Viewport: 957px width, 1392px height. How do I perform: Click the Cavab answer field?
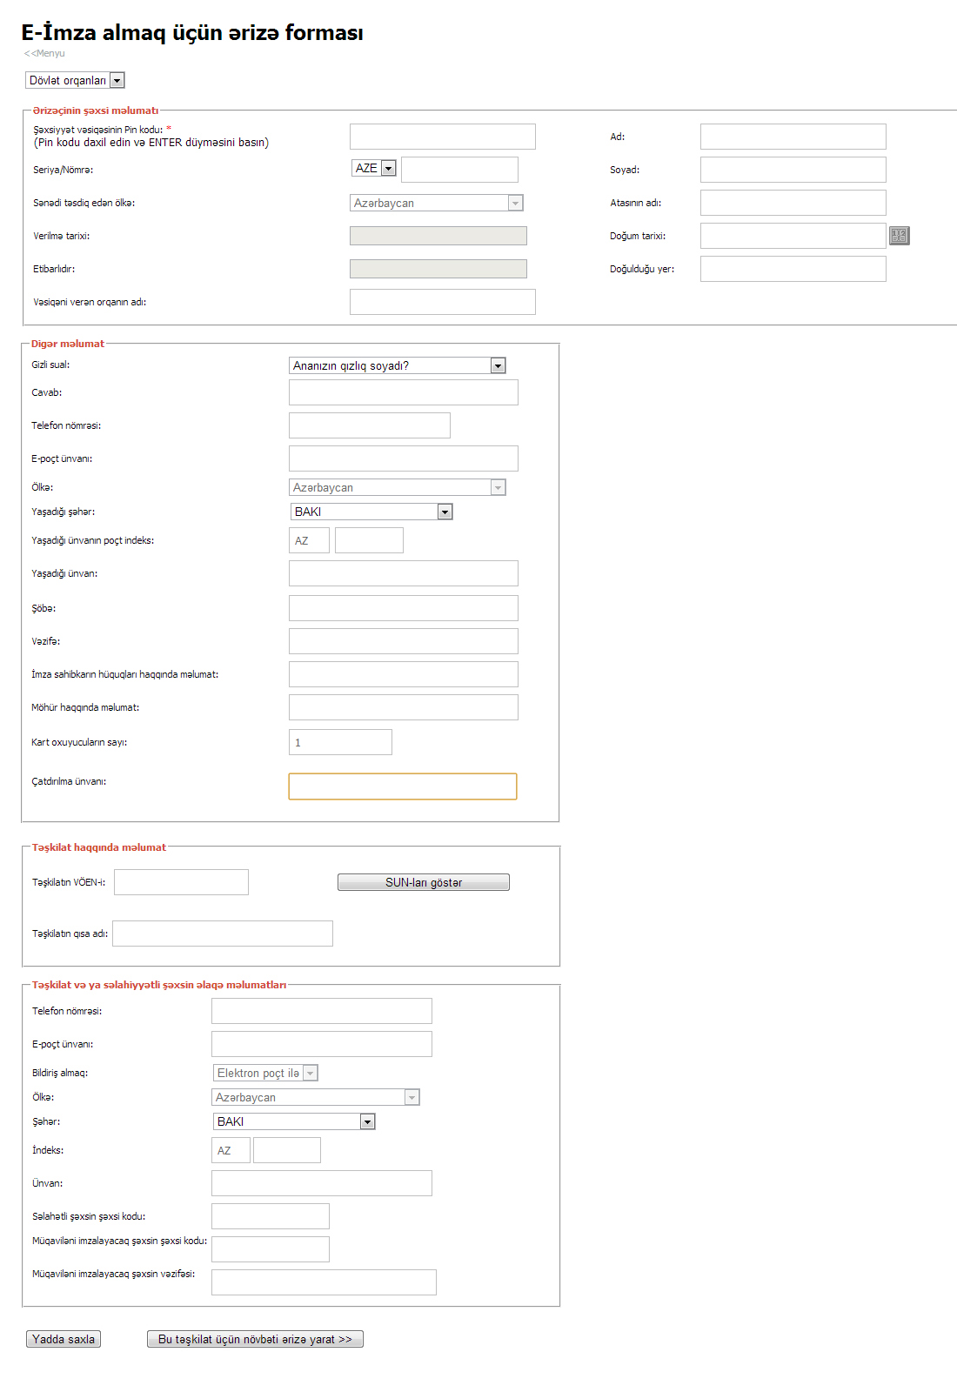point(404,392)
